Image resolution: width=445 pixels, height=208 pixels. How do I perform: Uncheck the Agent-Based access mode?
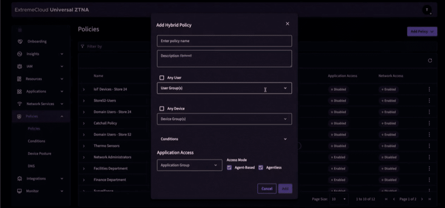tap(230, 168)
